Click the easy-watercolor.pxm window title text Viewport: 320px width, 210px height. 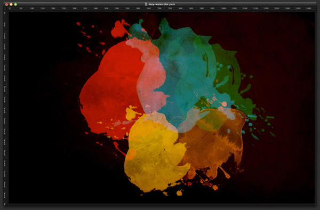coord(162,4)
